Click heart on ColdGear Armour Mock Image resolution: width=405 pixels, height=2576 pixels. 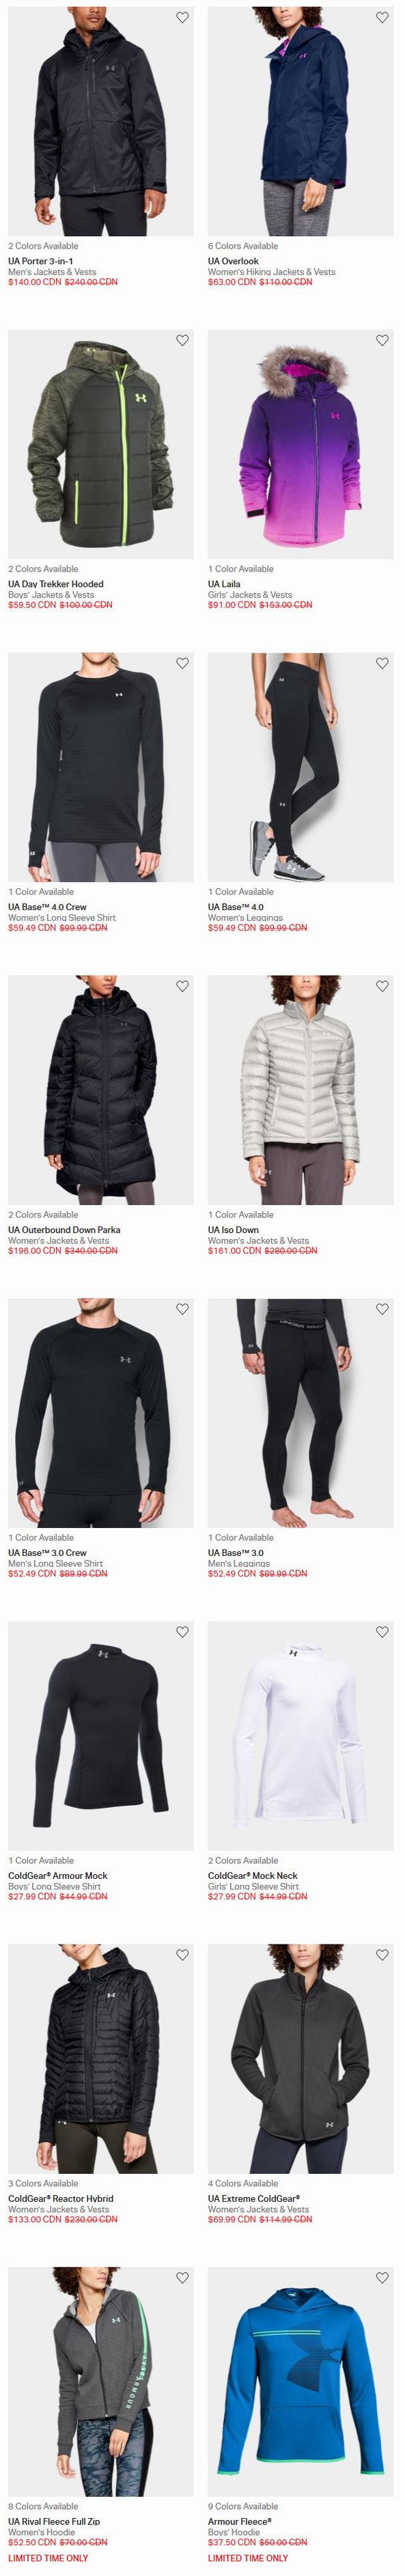pyautogui.click(x=182, y=1632)
